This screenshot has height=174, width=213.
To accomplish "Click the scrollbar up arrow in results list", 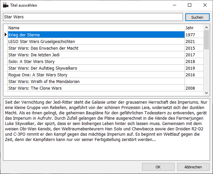I will (x=207, y=27).
